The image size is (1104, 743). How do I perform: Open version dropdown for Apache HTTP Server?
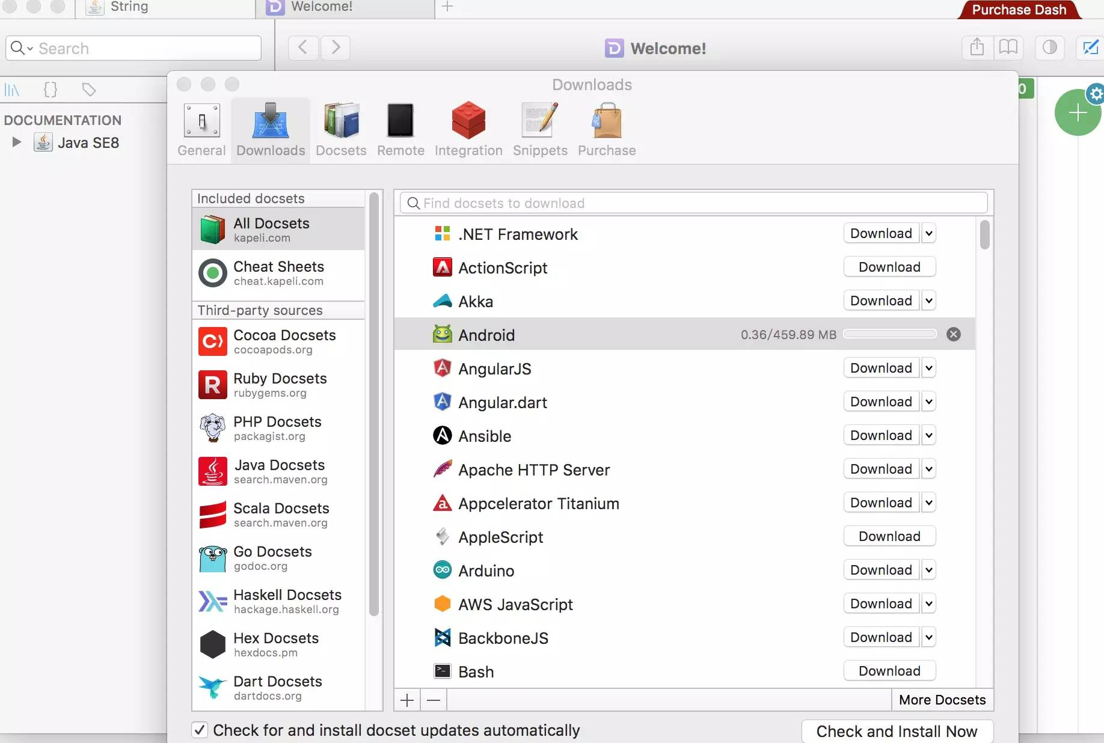929,469
